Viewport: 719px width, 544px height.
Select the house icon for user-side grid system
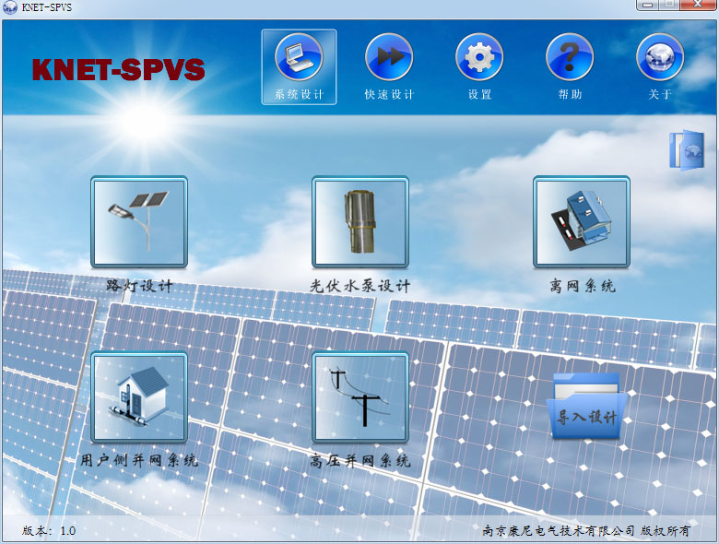tap(139, 397)
